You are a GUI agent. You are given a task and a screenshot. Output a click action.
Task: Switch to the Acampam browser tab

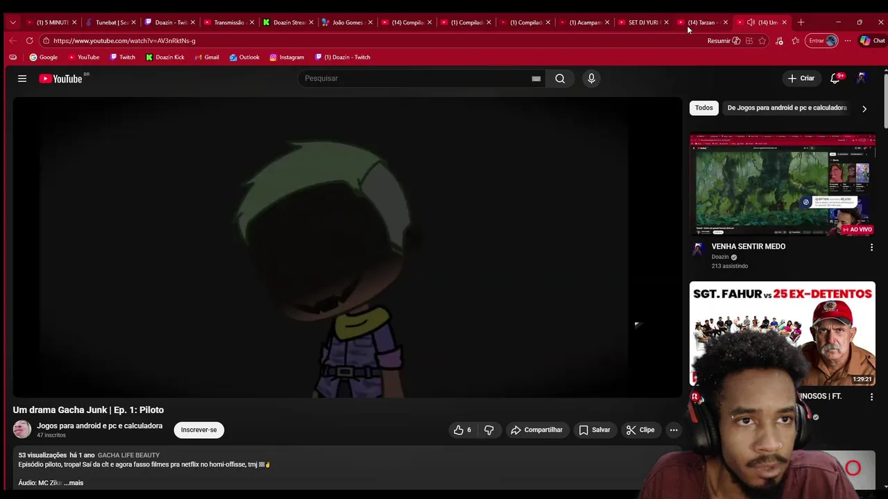click(x=585, y=22)
